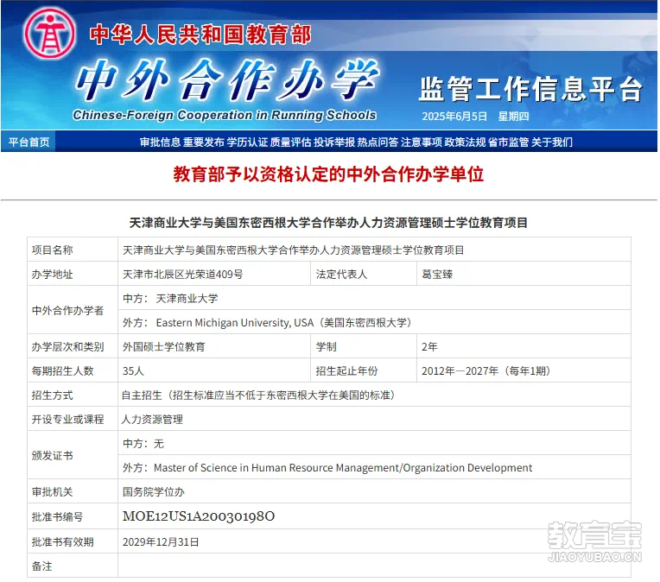Click the 自主招生 enrollment method text
The width and height of the screenshot is (660, 582).
(x=258, y=395)
